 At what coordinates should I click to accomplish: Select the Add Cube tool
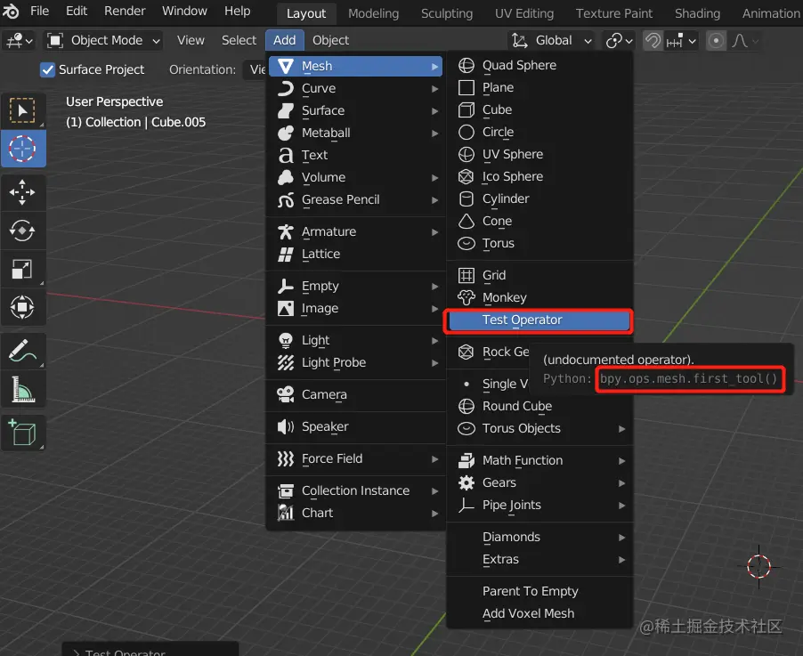click(x=22, y=433)
